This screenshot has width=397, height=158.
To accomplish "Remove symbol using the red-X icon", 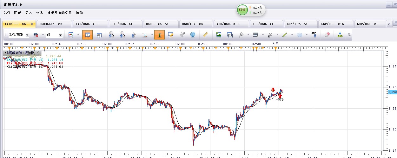I will click(x=36, y=35).
